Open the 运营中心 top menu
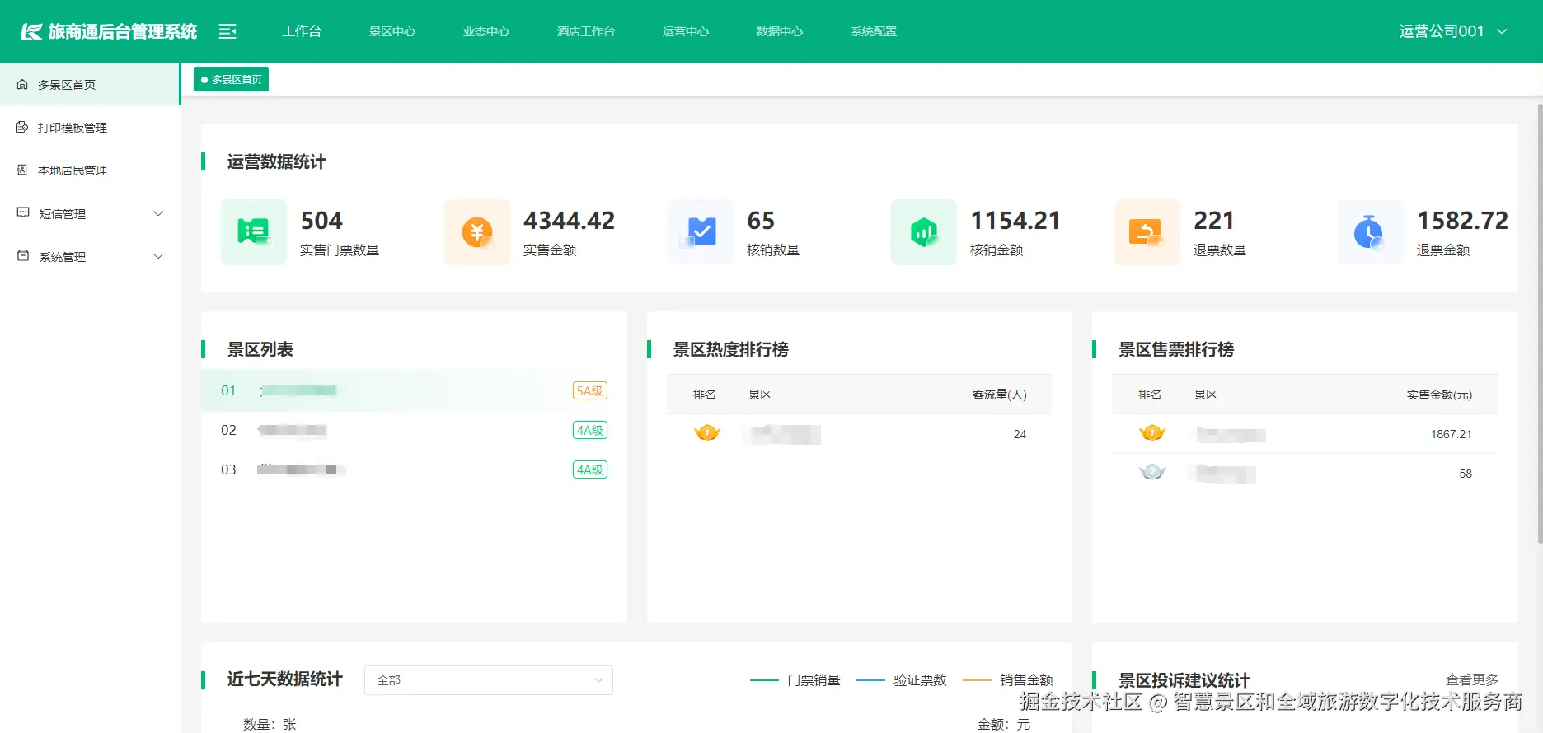Image resolution: width=1543 pixels, height=733 pixels. pos(686,31)
